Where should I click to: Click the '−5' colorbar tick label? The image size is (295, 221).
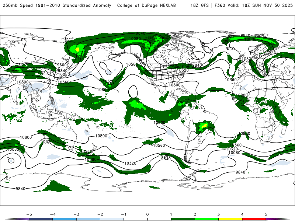click(29, 214)
